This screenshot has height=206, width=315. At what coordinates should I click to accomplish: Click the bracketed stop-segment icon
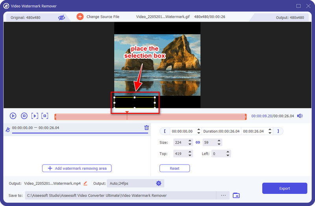(45, 116)
